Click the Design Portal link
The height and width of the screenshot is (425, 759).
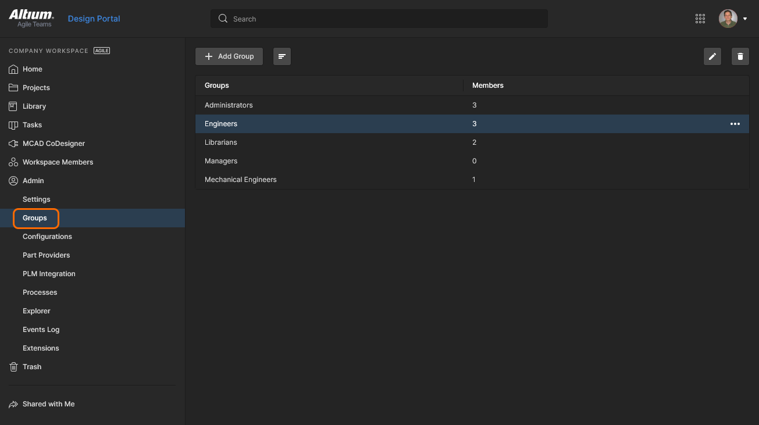click(94, 19)
